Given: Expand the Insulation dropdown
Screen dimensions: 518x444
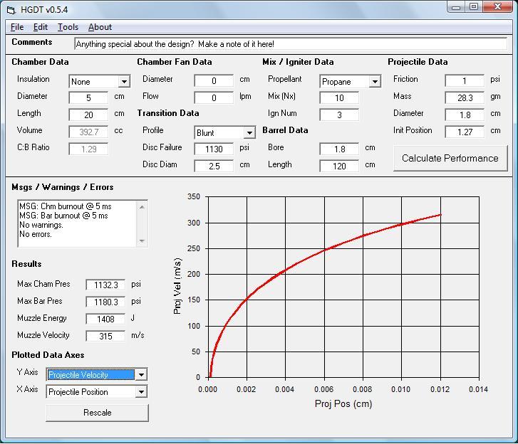Looking at the screenshot, I should tap(124, 82).
